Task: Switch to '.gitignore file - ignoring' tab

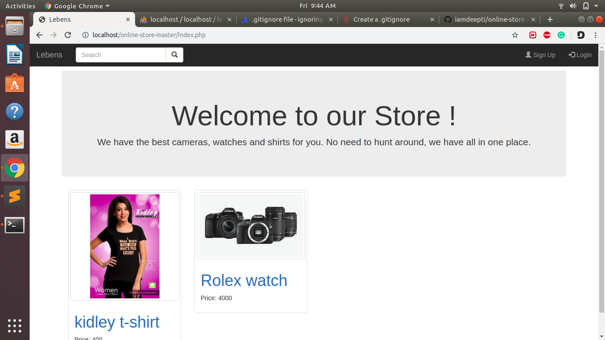Action: [287, 19]
